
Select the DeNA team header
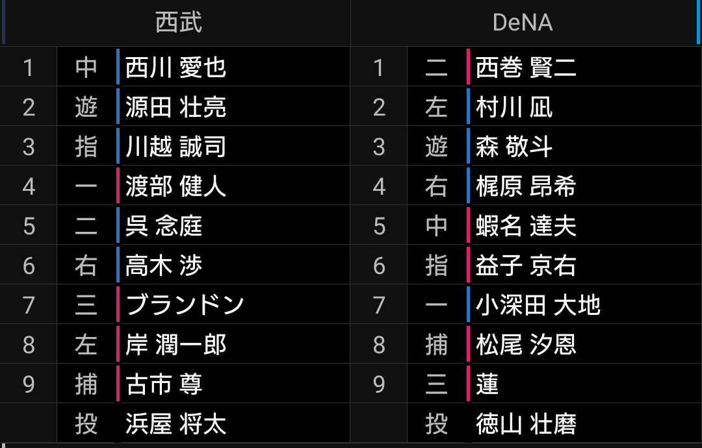click(523, 22)
